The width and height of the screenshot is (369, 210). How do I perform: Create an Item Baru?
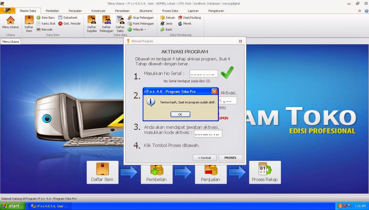click(45, 18)
